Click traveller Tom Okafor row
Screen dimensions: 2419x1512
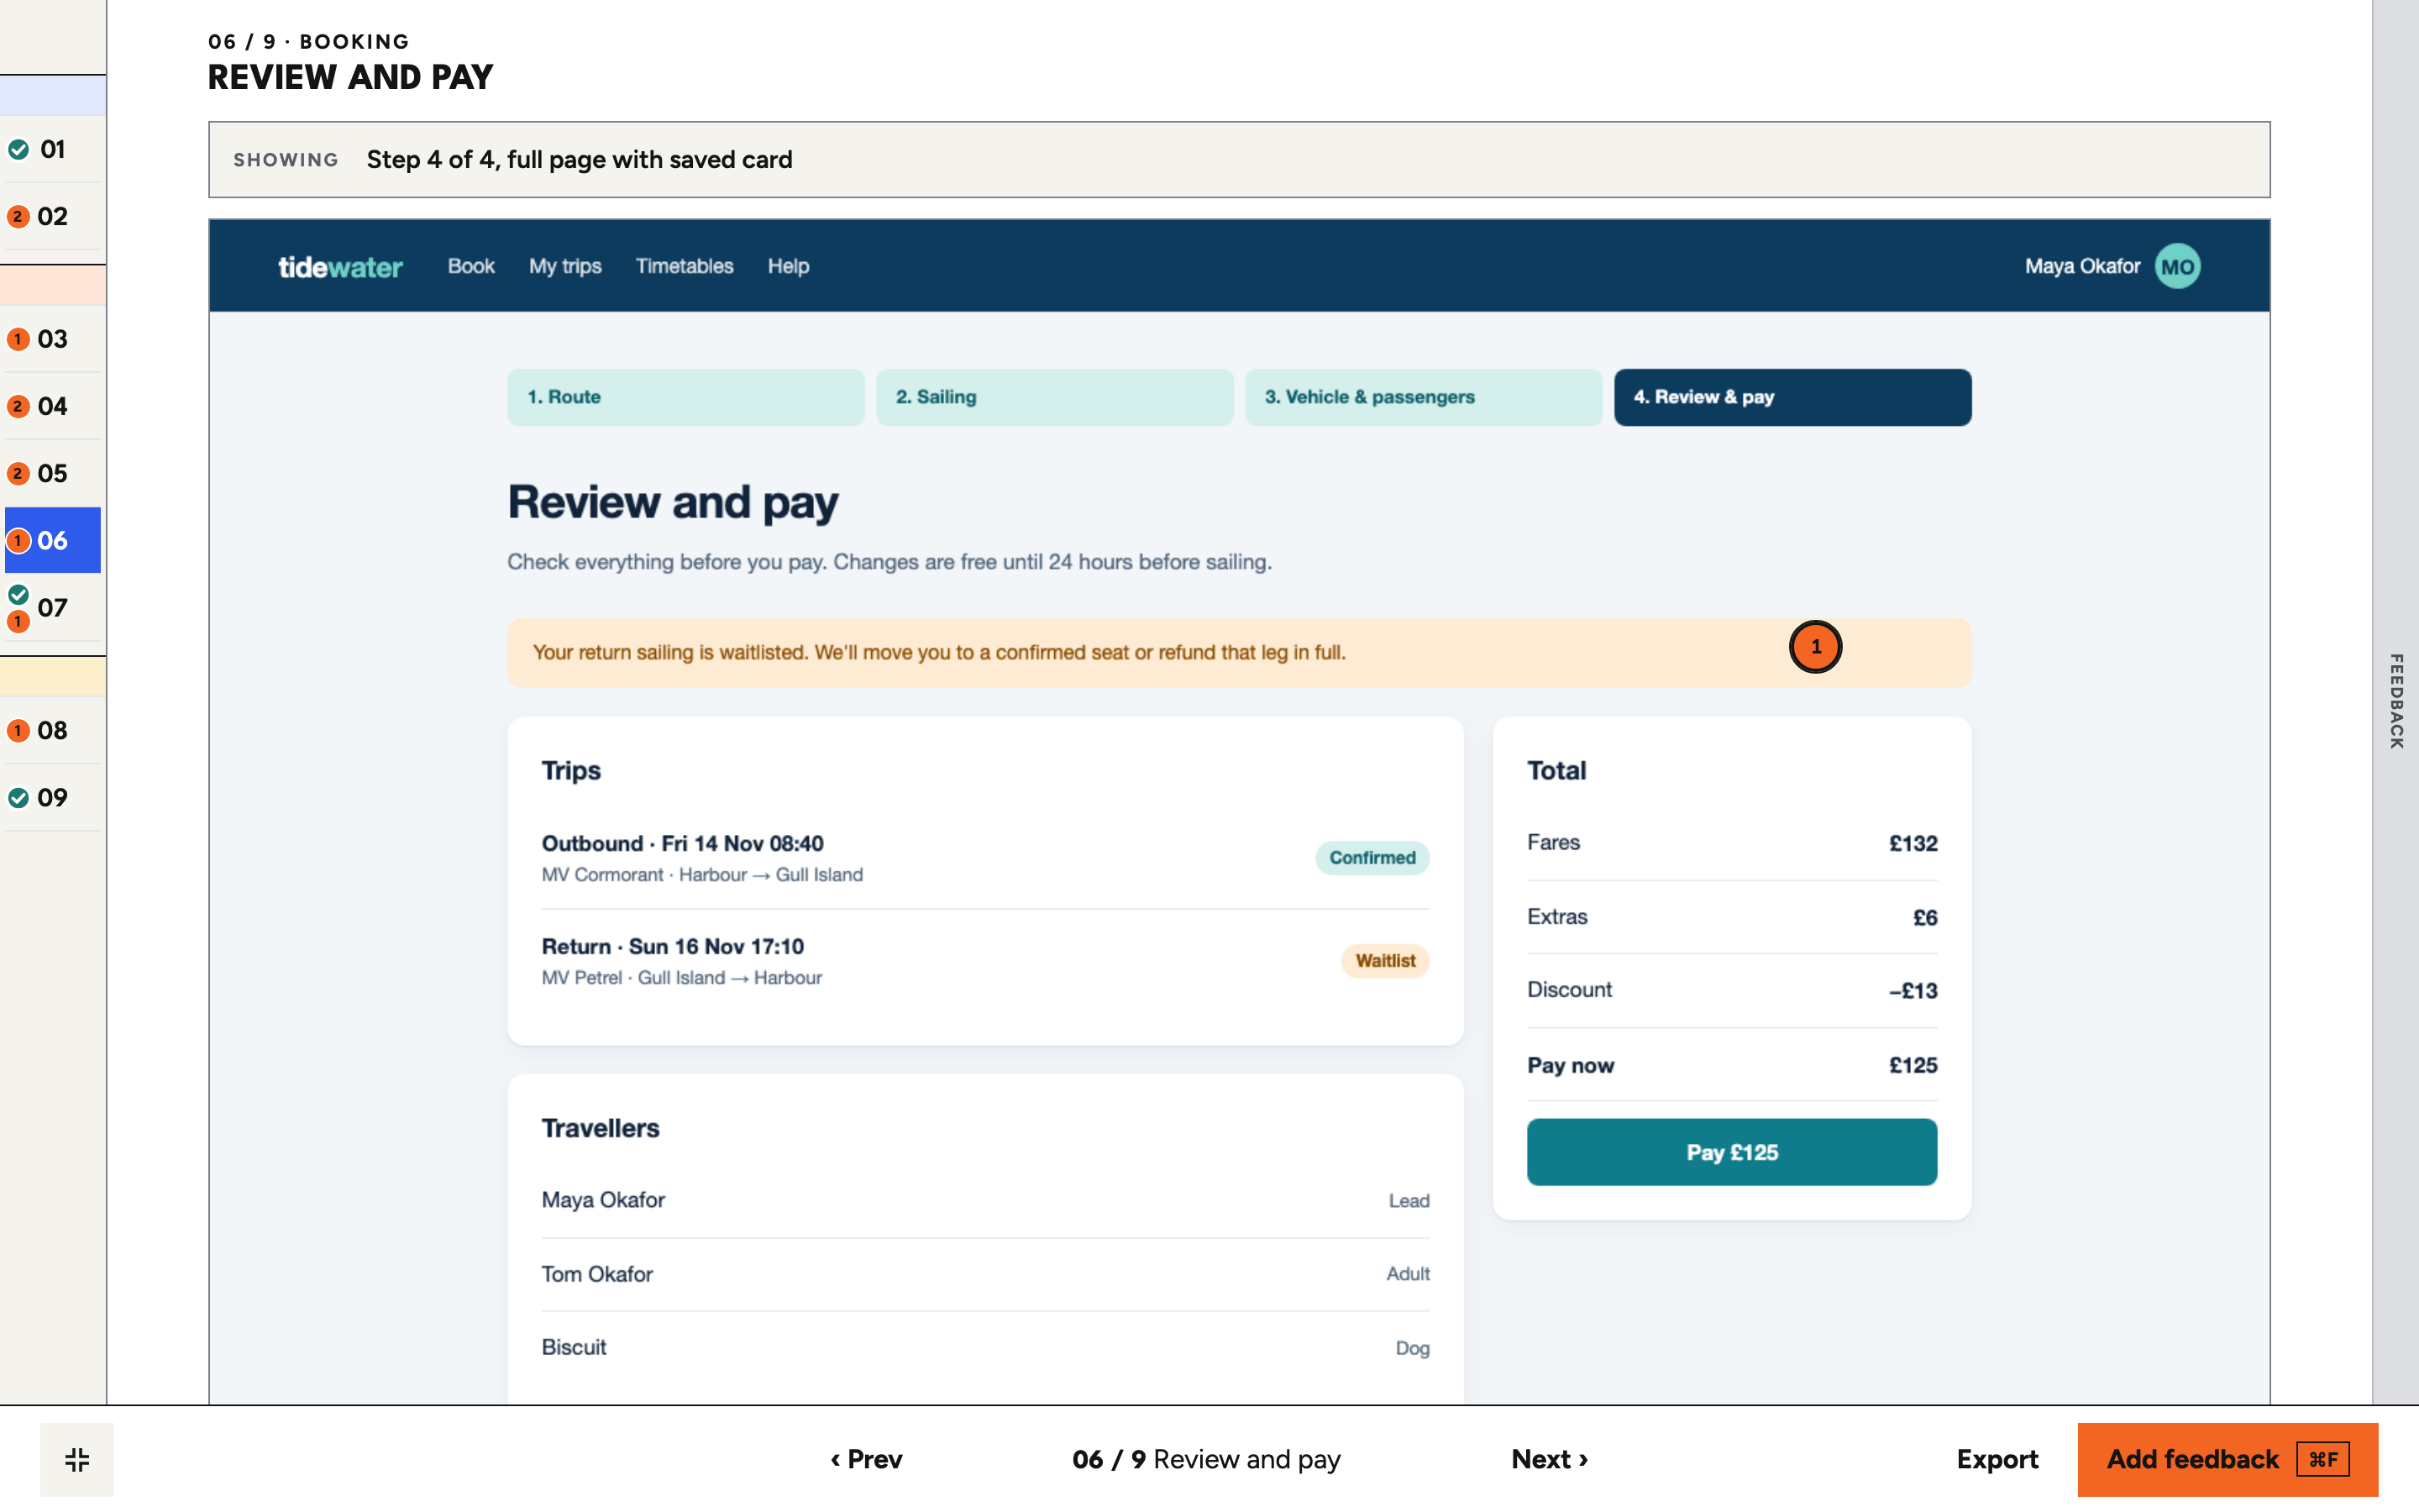pos(984,1274)
